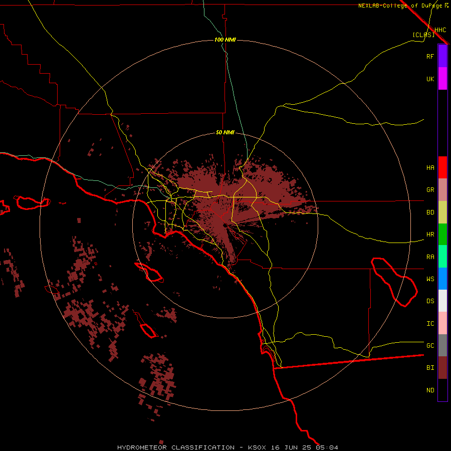This screenshot has height=451, width=451.
Task: Click the BI dark red legend swatch
Action: pos(442,368)
